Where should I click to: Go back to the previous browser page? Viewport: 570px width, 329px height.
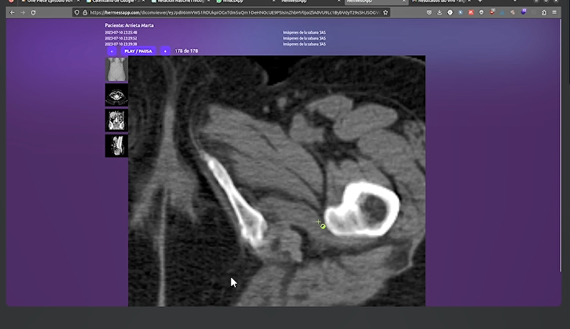click(x=12, y=12)
